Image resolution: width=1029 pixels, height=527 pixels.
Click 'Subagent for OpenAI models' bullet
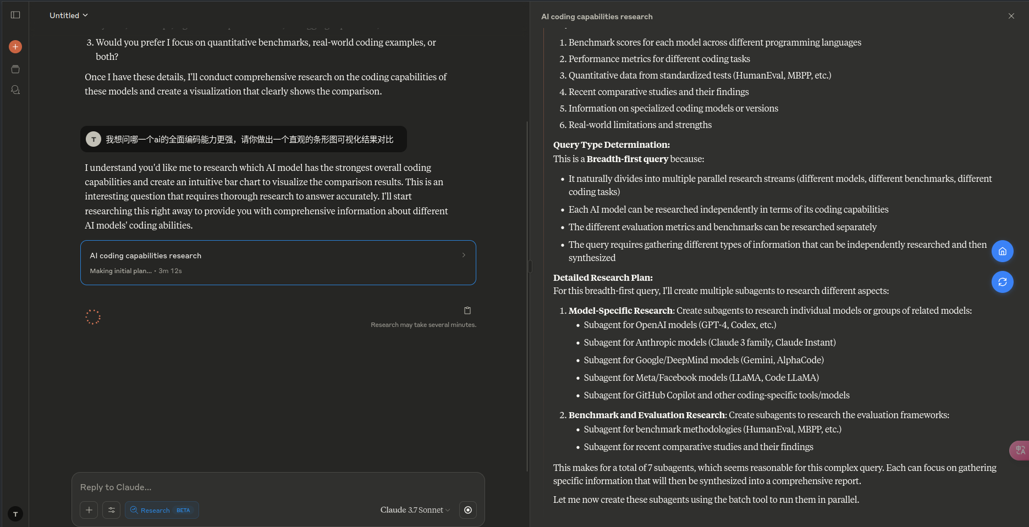click(680, 325)
